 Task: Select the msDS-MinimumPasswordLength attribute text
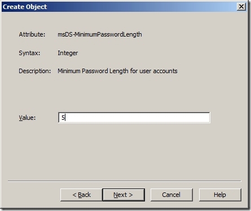(x=100, y=34)
